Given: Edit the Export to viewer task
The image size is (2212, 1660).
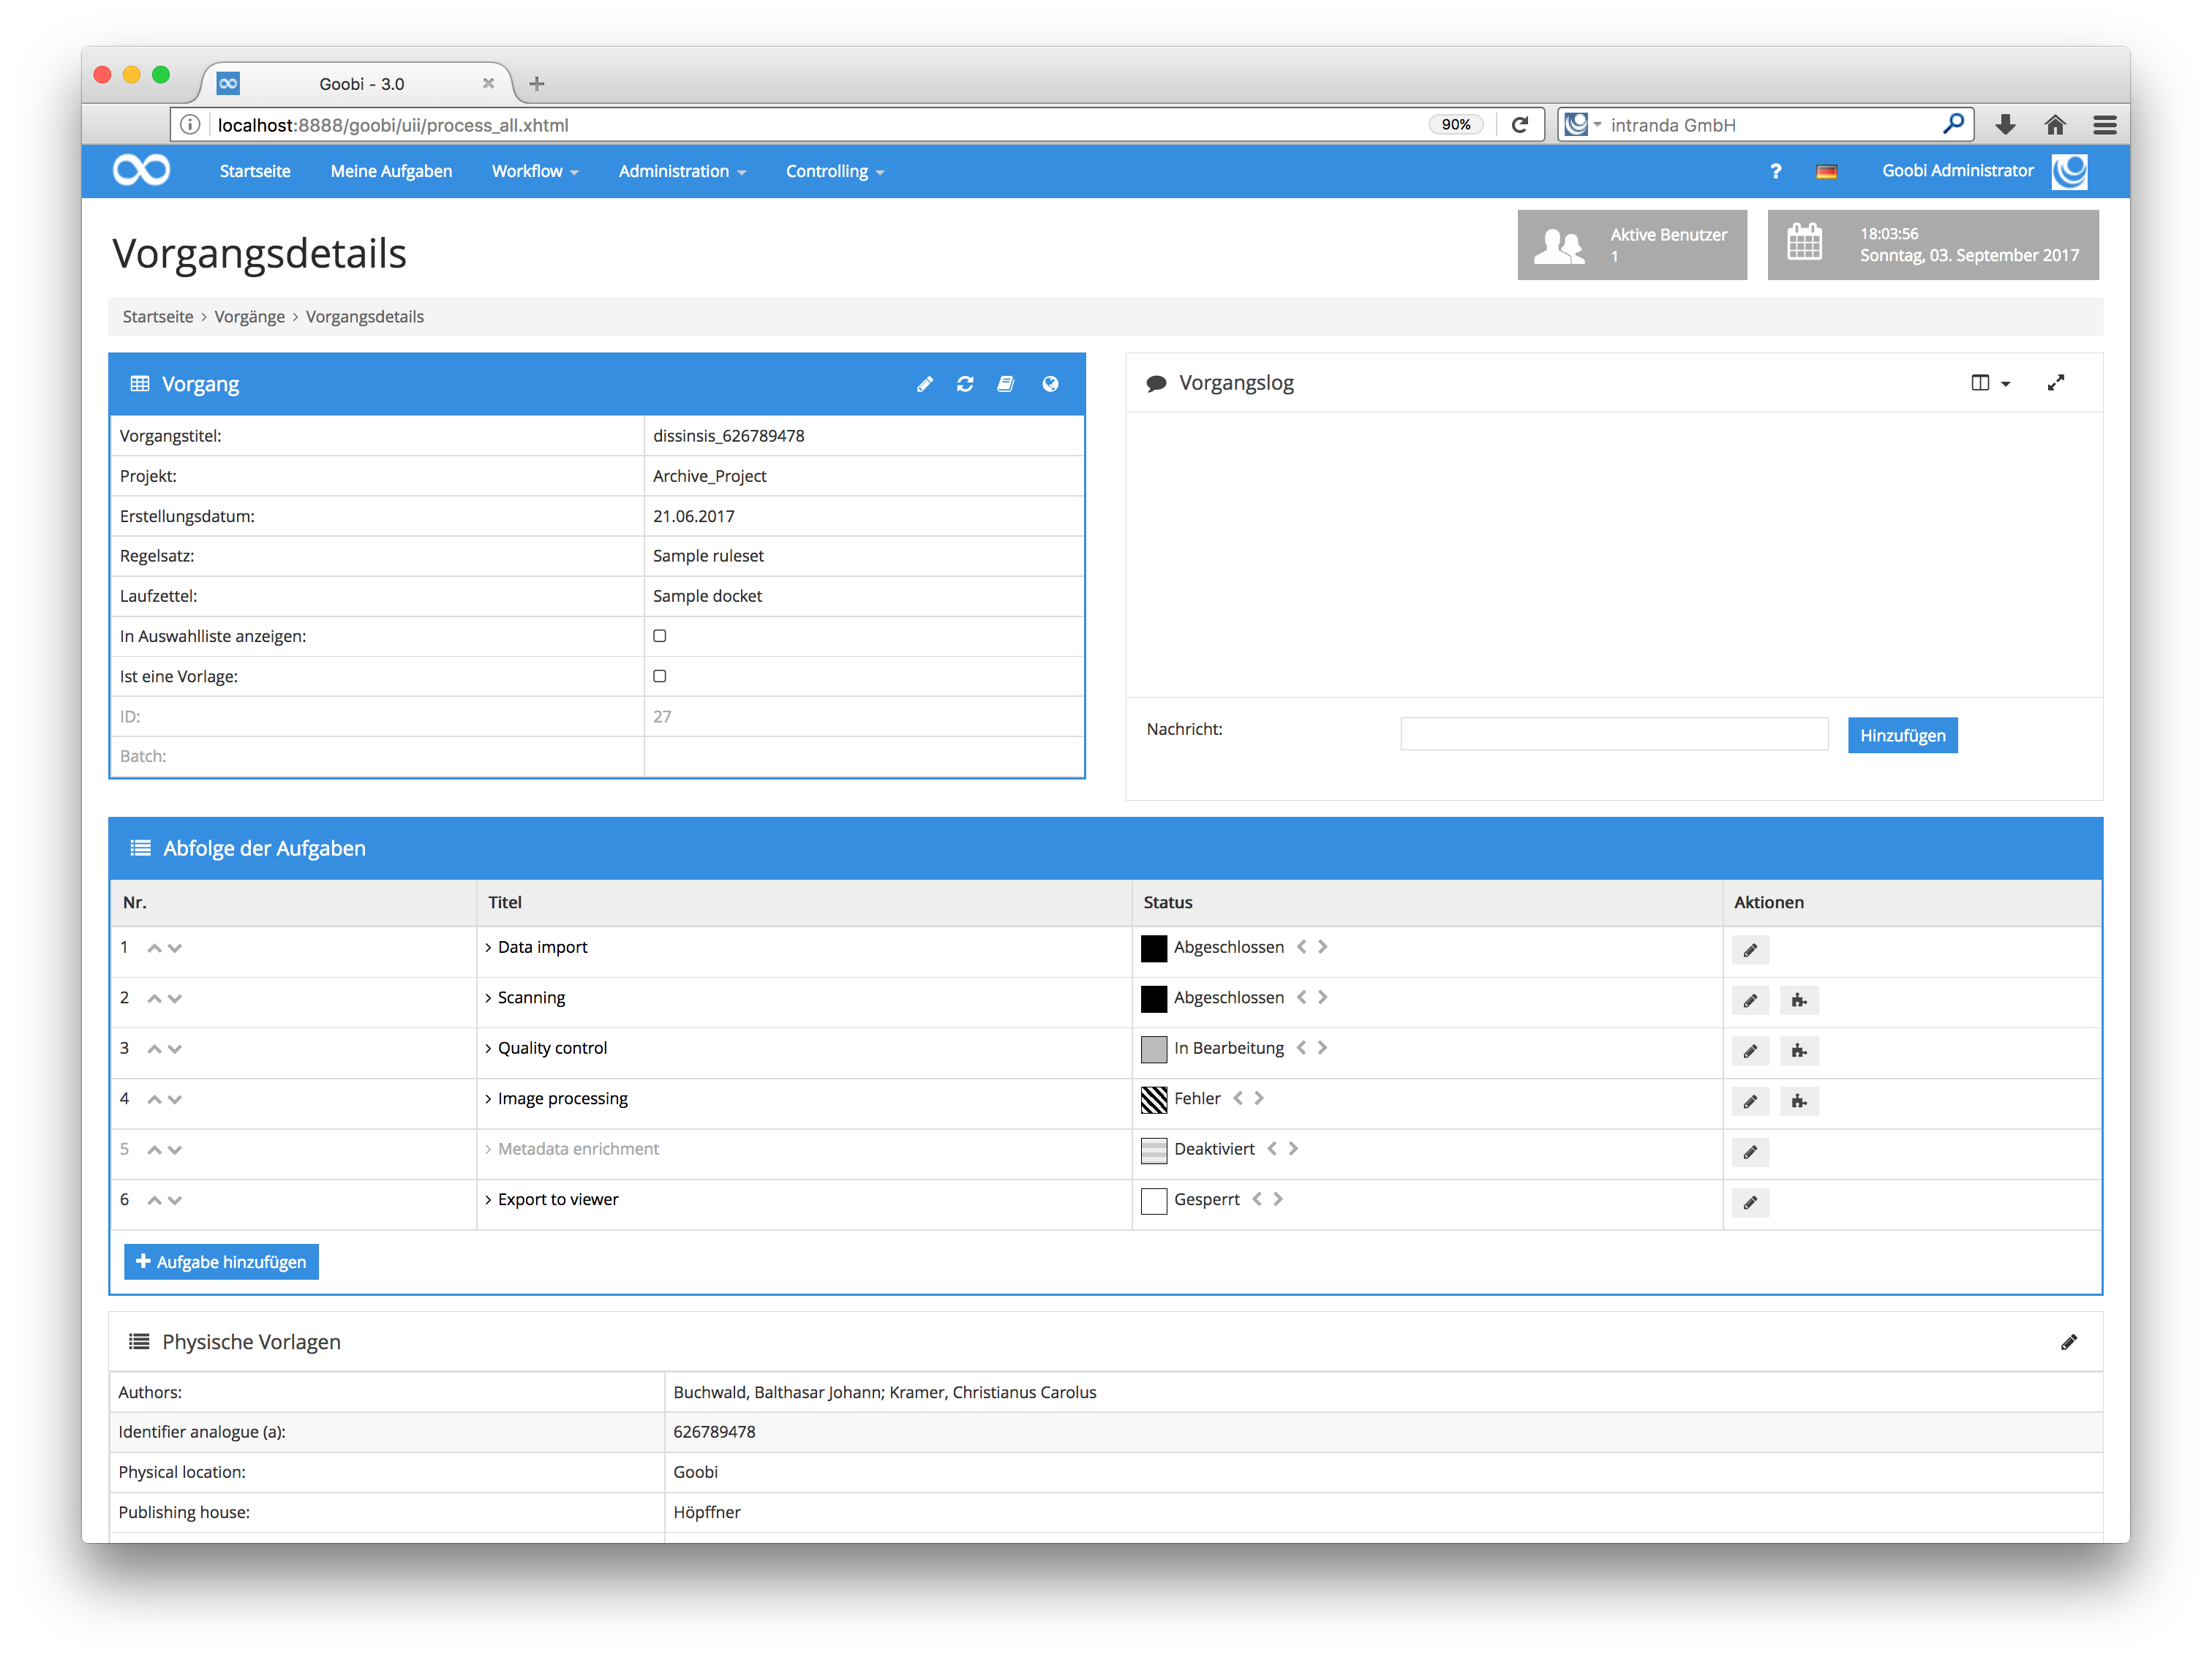Looking at the screenshot, I should click(x=1750, y=1202).
